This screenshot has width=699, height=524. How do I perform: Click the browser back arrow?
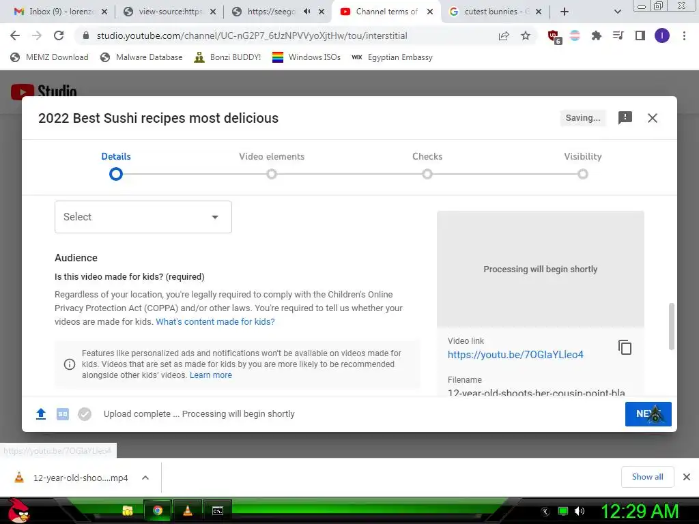(x=15, y=35)
